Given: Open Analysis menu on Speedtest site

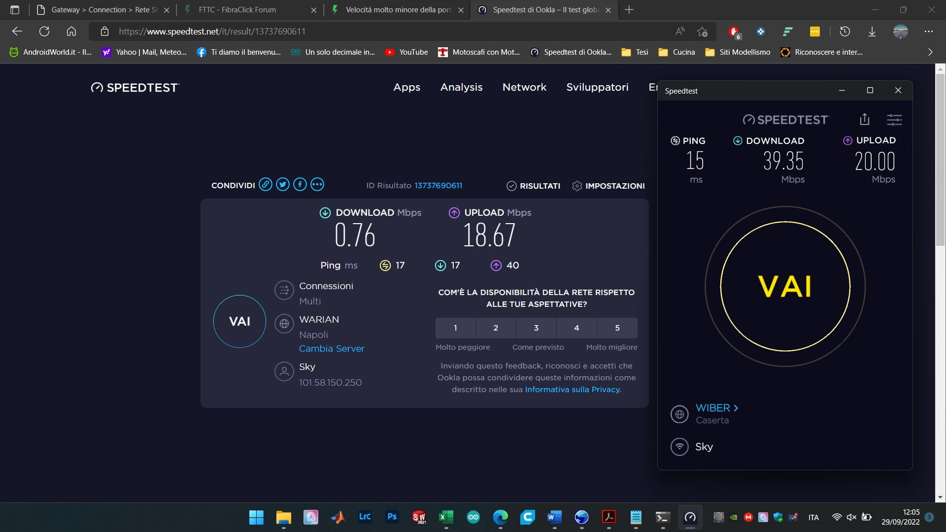Looking at the screenshot, I should tap(462, 87).
